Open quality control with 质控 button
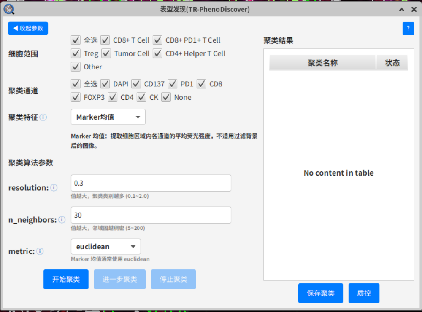The width and height of the screenshot is (422, 312). 364,293
